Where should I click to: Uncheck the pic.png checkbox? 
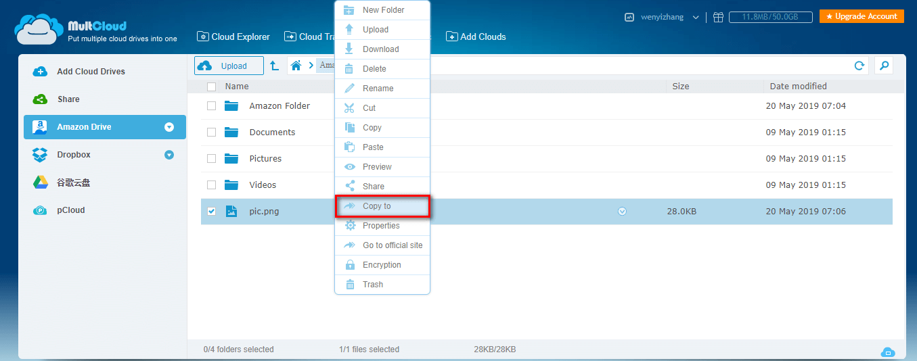[x=211, y=212]
